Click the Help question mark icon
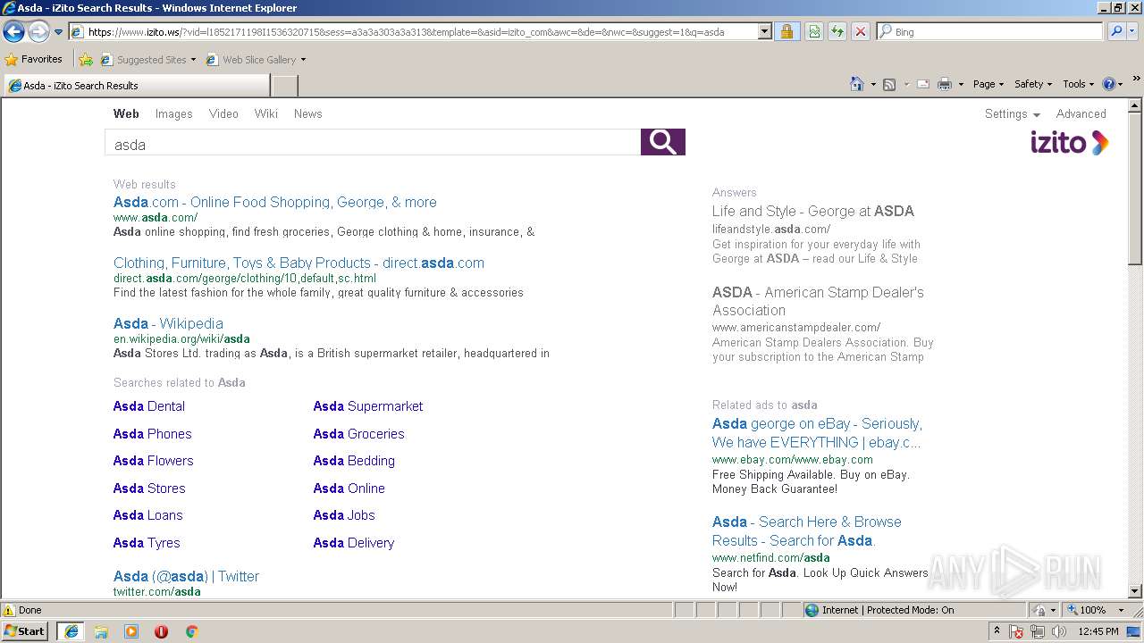Screen dimensions: 1144x643 point(1109,84)
